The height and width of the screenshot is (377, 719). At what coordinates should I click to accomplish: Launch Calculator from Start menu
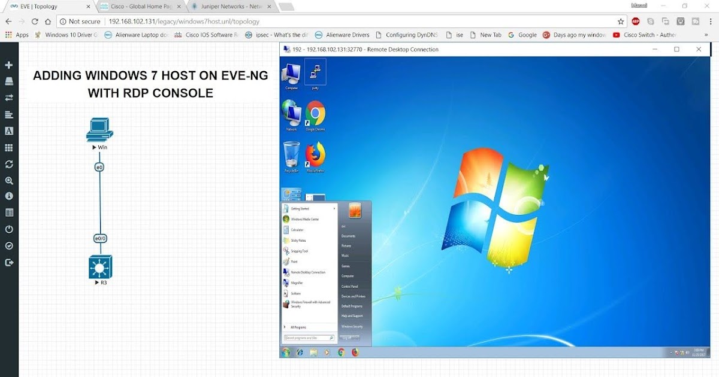click(309, 230)
